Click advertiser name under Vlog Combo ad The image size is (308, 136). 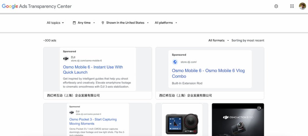[186, 96]
